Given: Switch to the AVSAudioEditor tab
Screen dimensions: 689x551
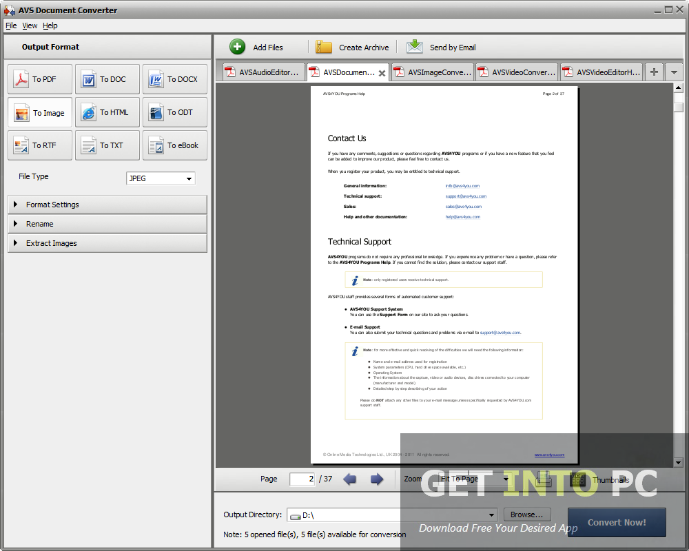Looking at the screenshot, I should coord(265,72).
